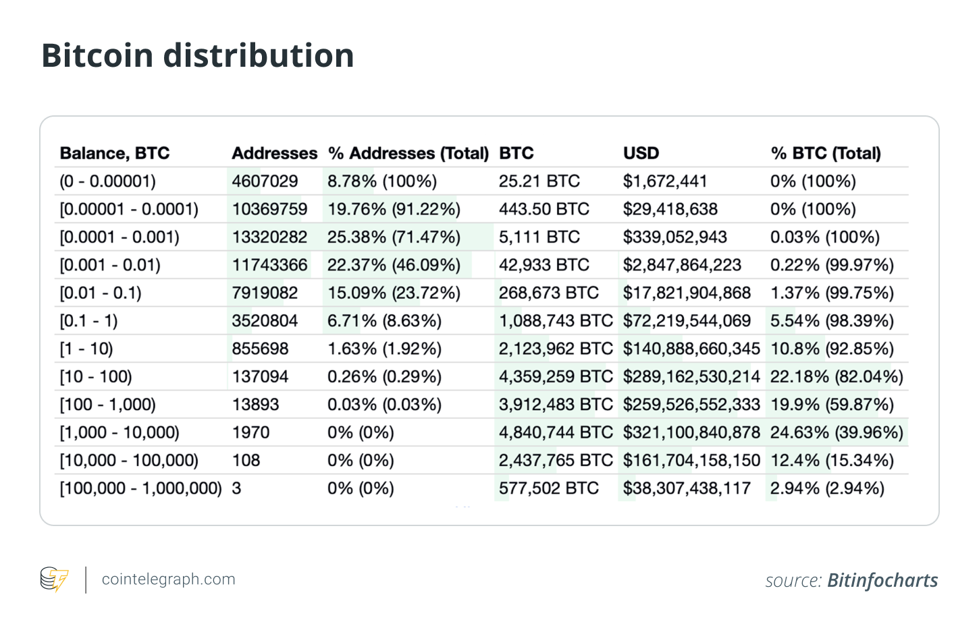
Task: Select the 24.63% (39.96%) cell
Action: tap(837, 432)
